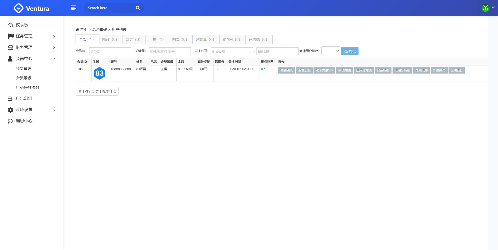
Task: Click the 会员ID input field
Action: (x=110, y=51)
